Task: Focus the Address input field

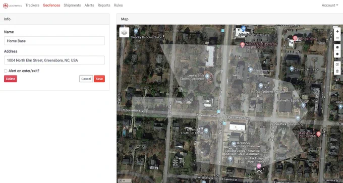Action: 54,60
